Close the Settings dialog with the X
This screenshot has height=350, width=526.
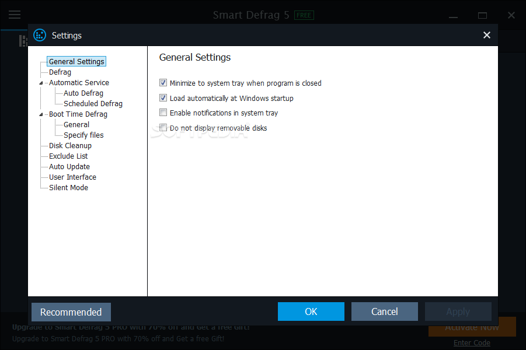point(487,35)
